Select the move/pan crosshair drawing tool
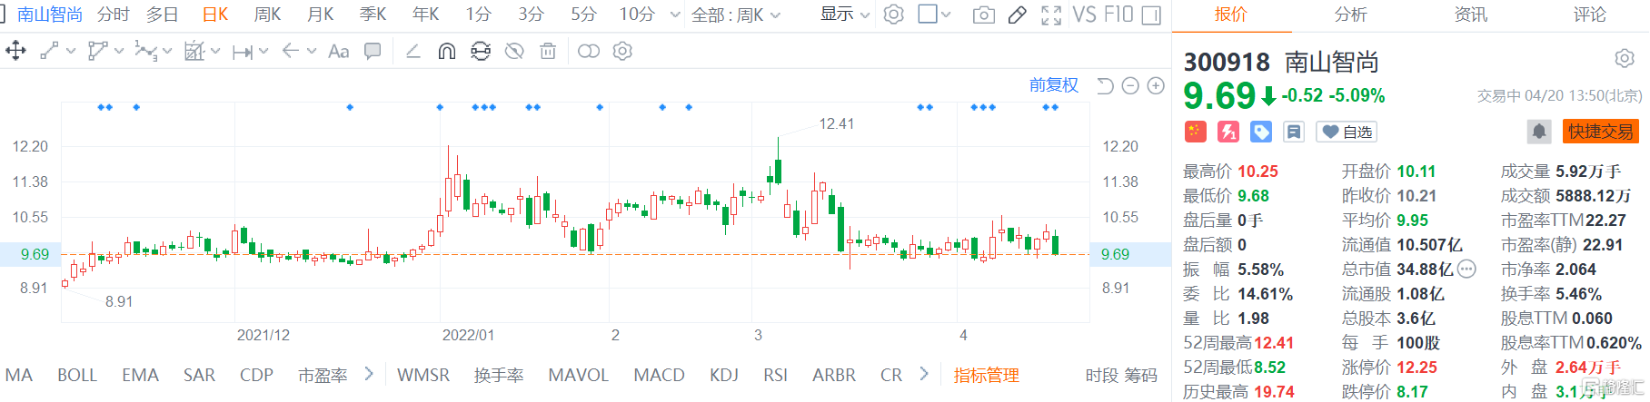 [x=15, y=51]
